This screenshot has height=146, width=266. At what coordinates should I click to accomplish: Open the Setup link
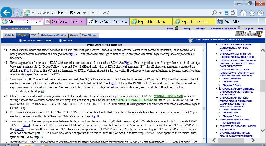coord(187,29)
